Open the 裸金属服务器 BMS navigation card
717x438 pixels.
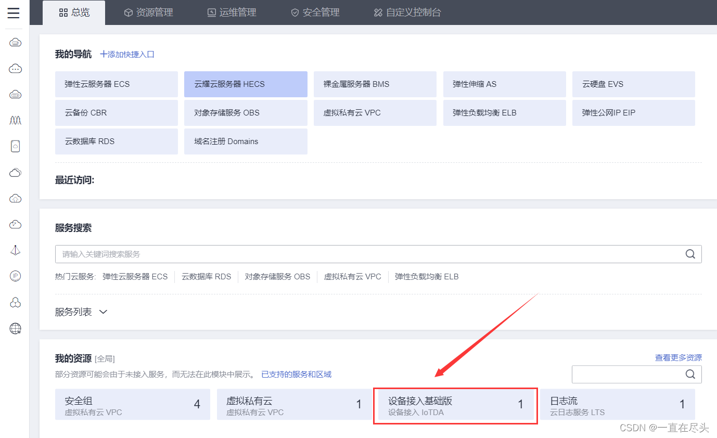click(375, 84)
